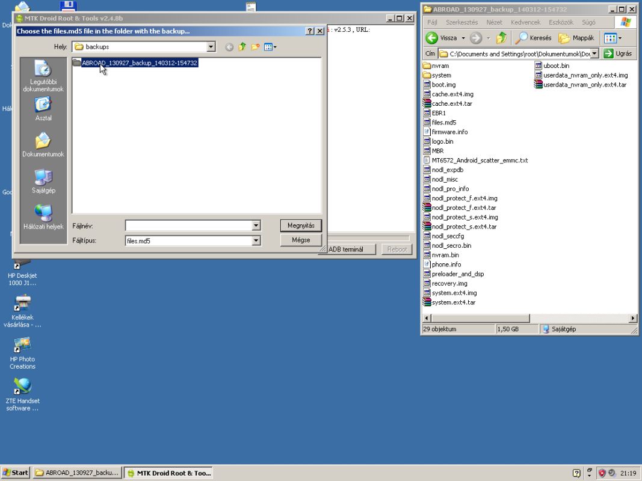
Task: Select the boot.img file
Action: 439,85
